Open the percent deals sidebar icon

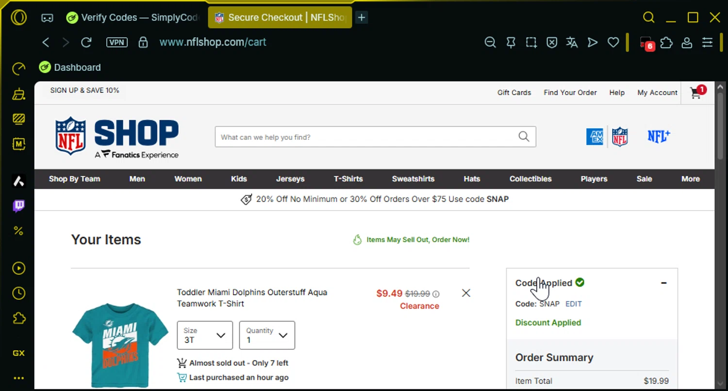(x=18, y=231)
